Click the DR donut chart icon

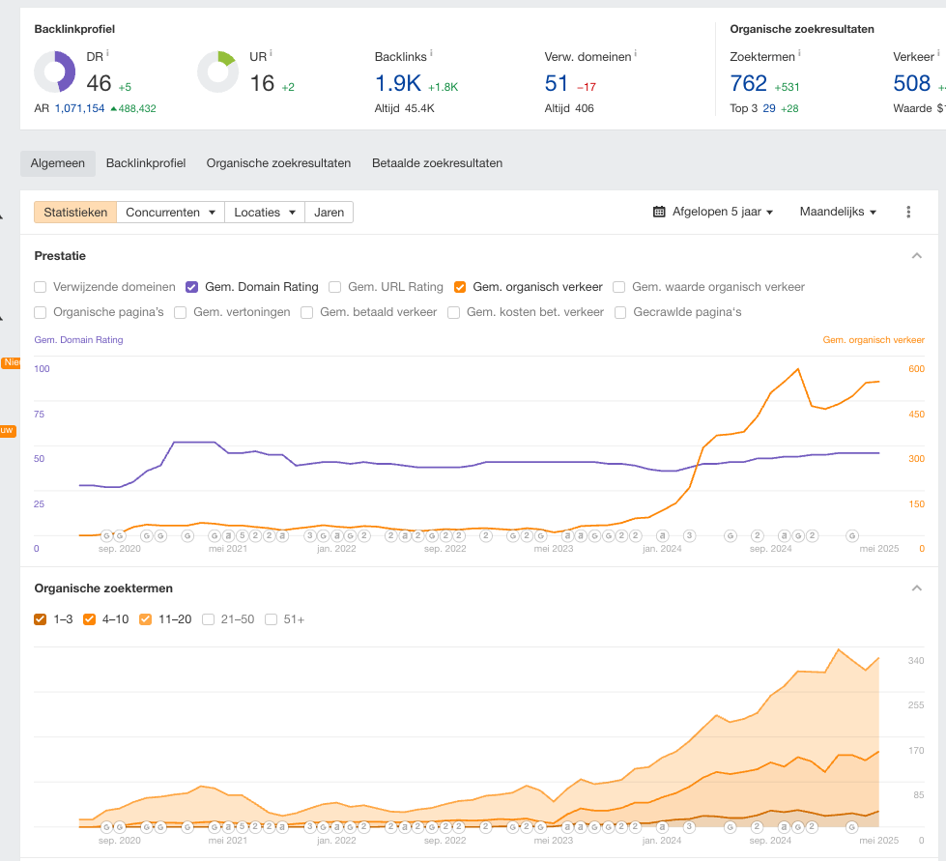(x=55, y=72)
